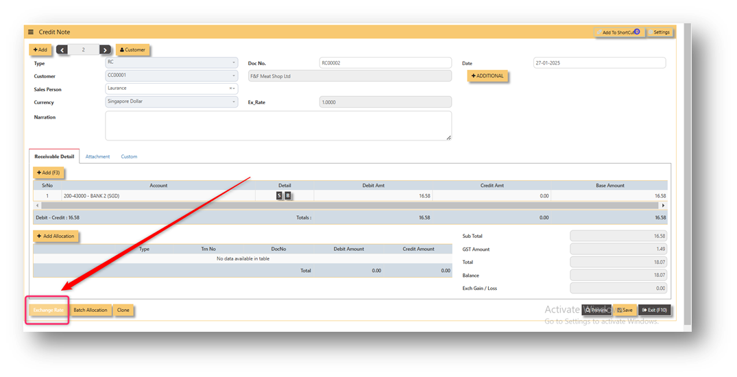Open the hamburger menu beside Credit Note
The height and width of the screenshot is (377, 737).
click(31, 32)
